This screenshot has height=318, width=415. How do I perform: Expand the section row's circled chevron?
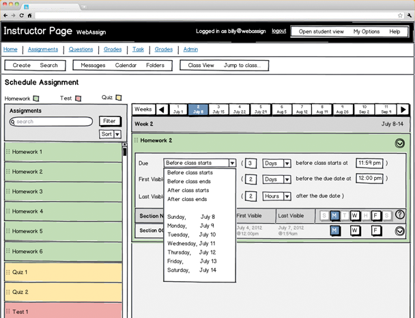coord(399,230)
